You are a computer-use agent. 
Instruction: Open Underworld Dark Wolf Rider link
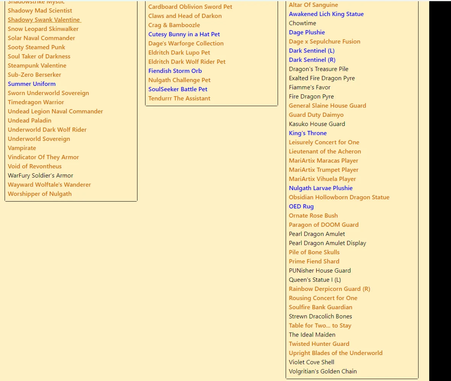click(x=47, y=130)
